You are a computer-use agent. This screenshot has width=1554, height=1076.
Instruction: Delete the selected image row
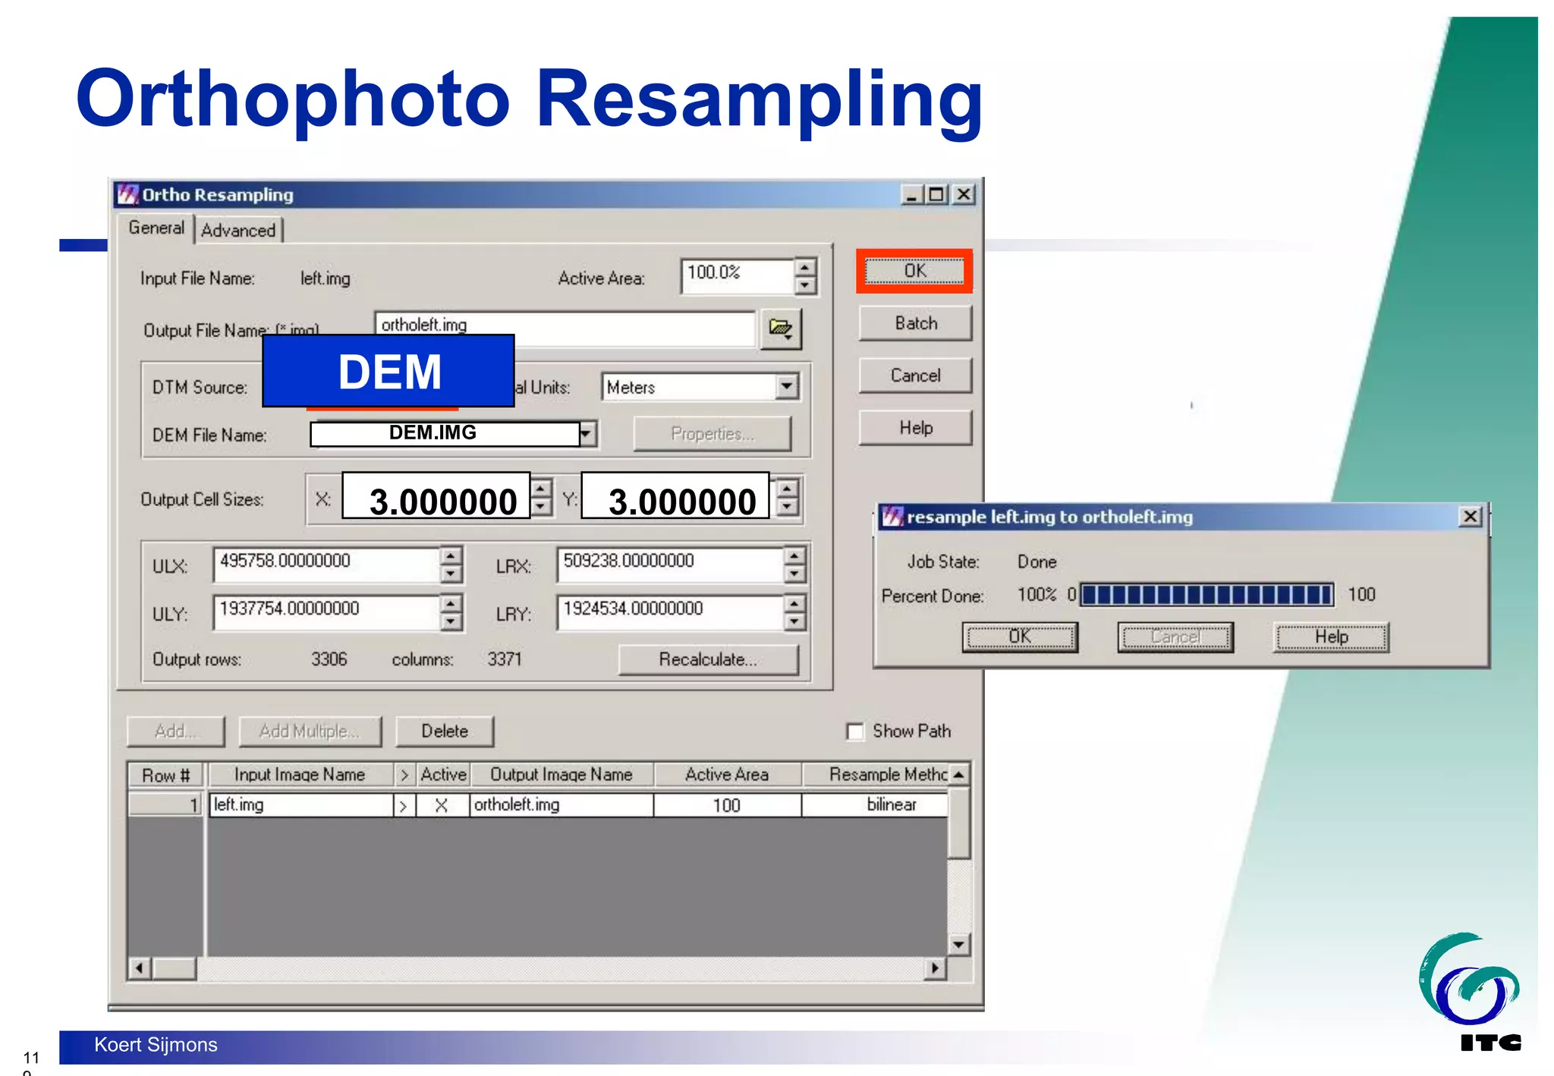coord(445,731)
